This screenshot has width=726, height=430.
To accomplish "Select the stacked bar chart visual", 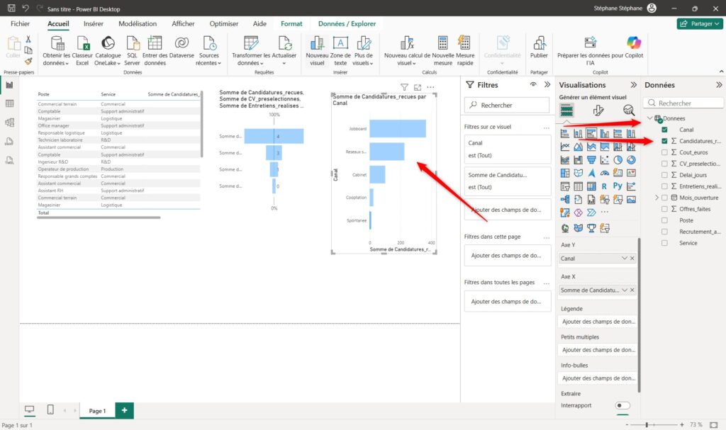I will [565, 134].
